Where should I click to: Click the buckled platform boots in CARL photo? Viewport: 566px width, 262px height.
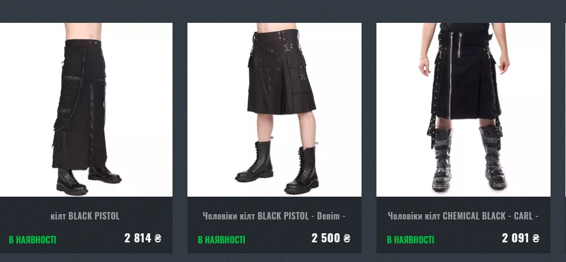point(470,158)
